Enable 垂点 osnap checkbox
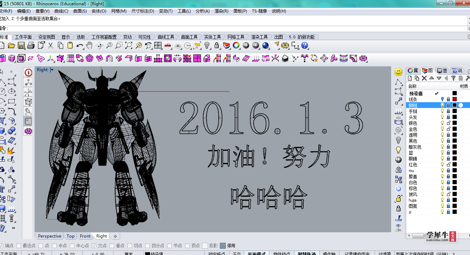This screenshot has width=470, height=255. click(112, 246)
